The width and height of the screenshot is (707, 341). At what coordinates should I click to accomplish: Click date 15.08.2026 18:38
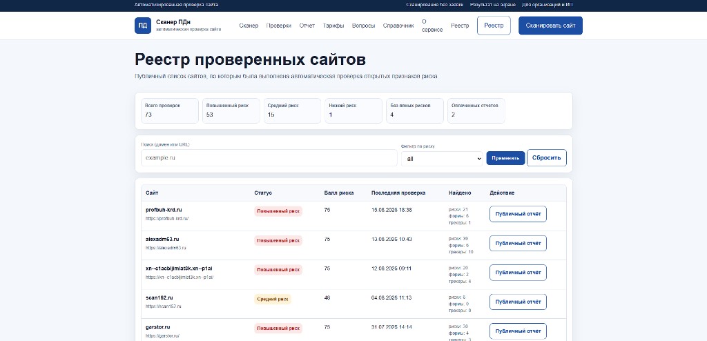pos(391,211)
